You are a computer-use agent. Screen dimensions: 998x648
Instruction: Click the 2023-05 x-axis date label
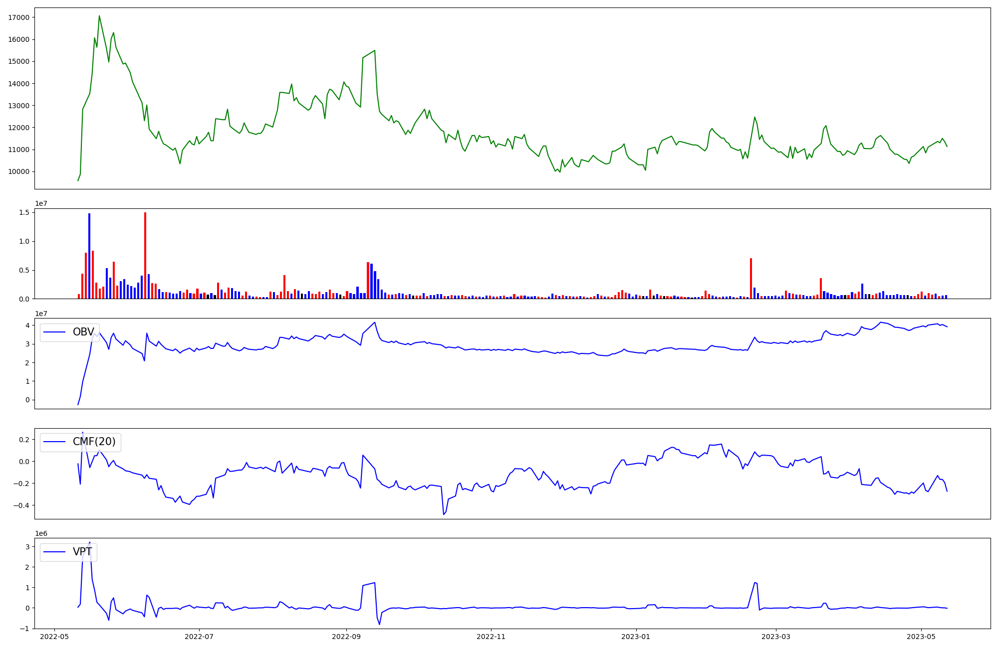[x=921, y=637]
